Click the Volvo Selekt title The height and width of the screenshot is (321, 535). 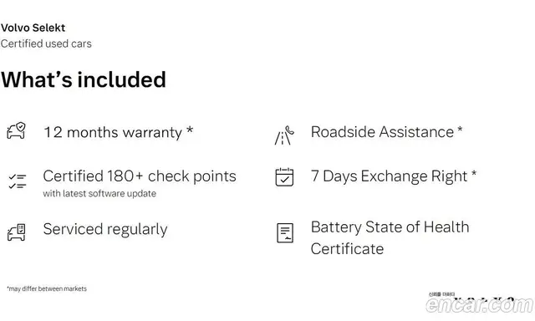tap(33, 28)
